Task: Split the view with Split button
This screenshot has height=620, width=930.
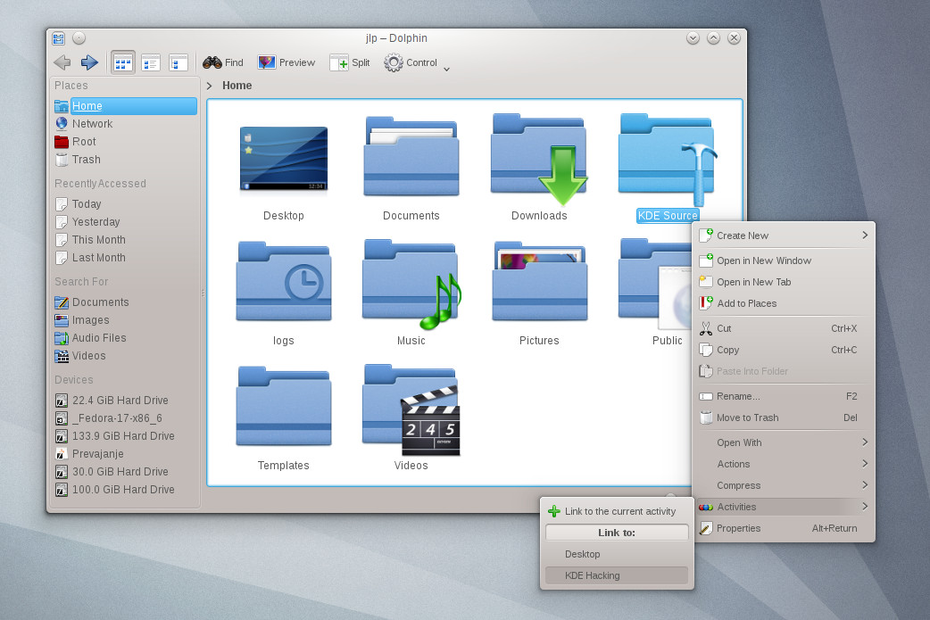Action: coord(350,62)
